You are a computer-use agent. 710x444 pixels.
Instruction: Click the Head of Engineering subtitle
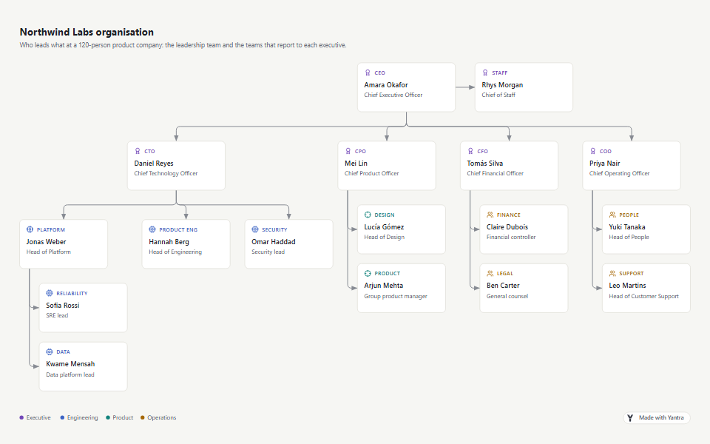click(175, 252)
